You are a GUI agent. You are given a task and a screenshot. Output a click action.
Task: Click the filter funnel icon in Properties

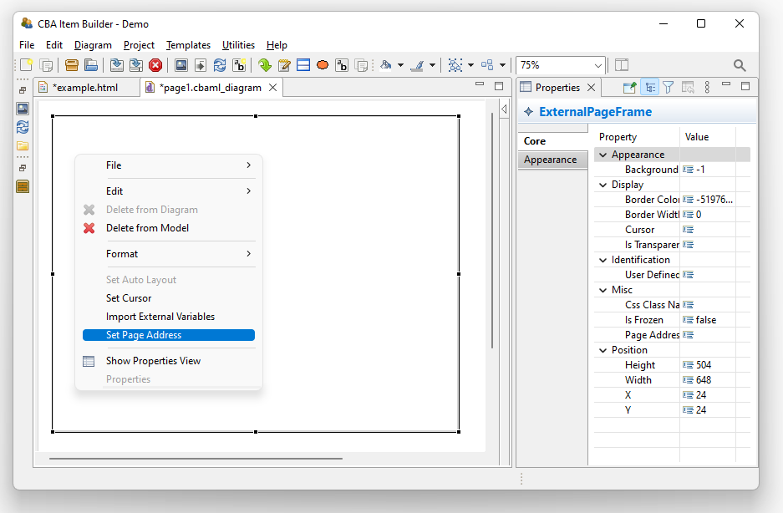pyautogui.click(x=668, y=87)
